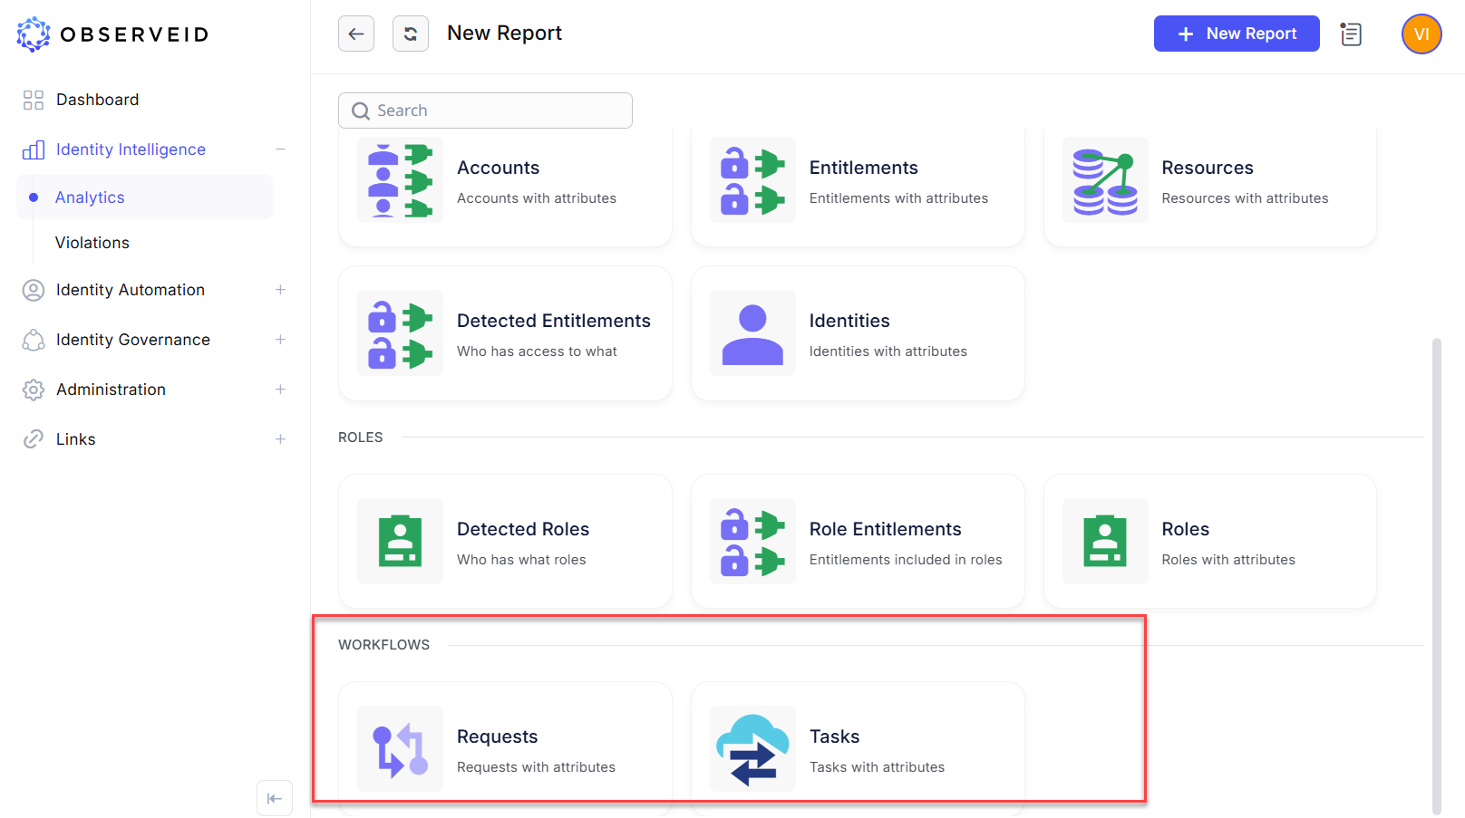Click the Role Entitlements padlock icon
The width and height of the screenshot is (1465, 818).
tap(752, 541)
